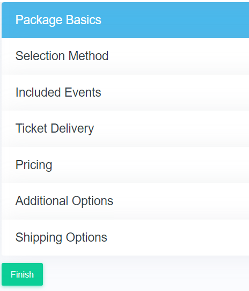Finish the package setup wizard
The image size is (249, 291).
pyautogui.click(x=22, y=274)
